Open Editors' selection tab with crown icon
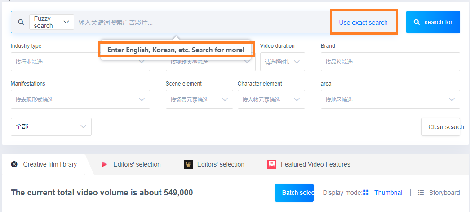 click(214, 165)
